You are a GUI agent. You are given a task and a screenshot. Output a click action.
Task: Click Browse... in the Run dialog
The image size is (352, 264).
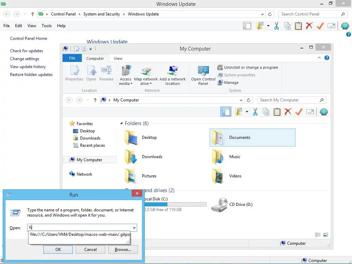[x=123, y=250]
